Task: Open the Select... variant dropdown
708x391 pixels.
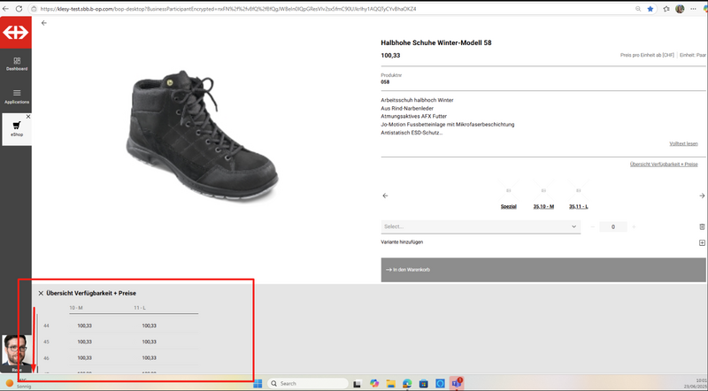Action: click(x=480, y=227)
